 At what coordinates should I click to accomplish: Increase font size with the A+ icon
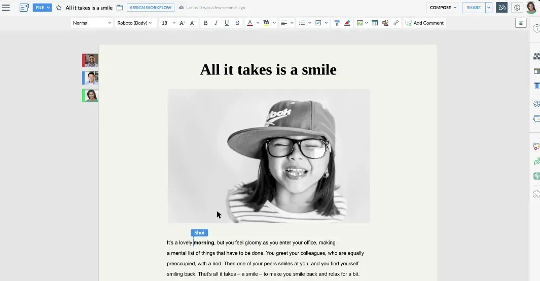point(182,23)
